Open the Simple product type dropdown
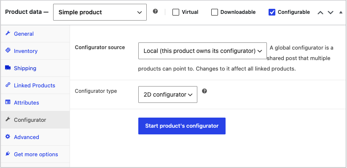This screenshot has height=168, width=347. point(100,12)
